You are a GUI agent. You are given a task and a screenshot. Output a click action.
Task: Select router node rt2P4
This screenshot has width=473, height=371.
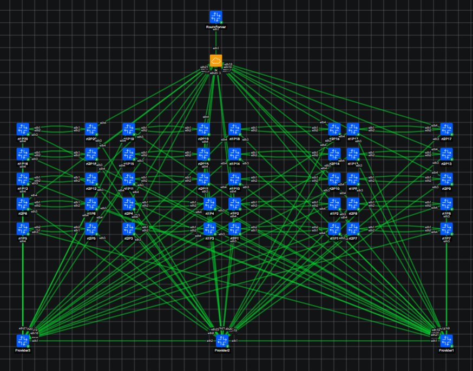pyautogui.click(x=129, y=204)
